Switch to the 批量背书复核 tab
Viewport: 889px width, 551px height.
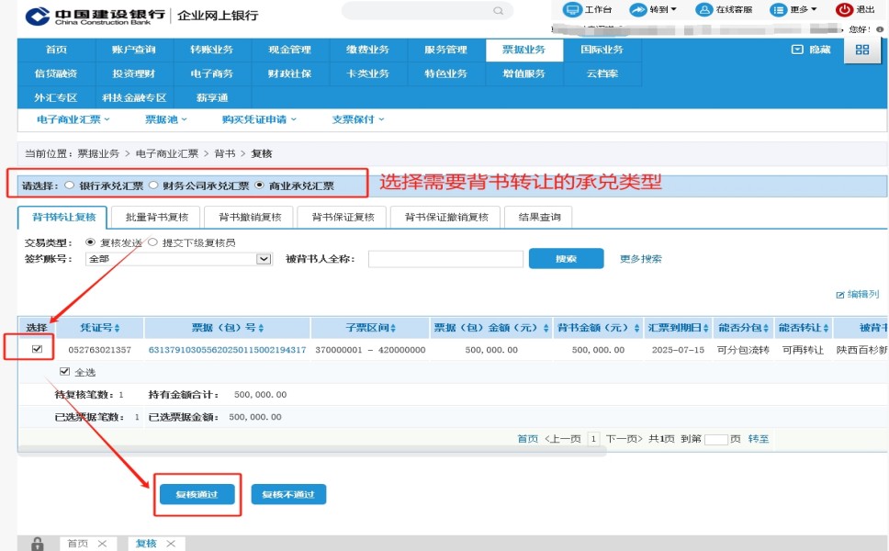click(156, 217)
